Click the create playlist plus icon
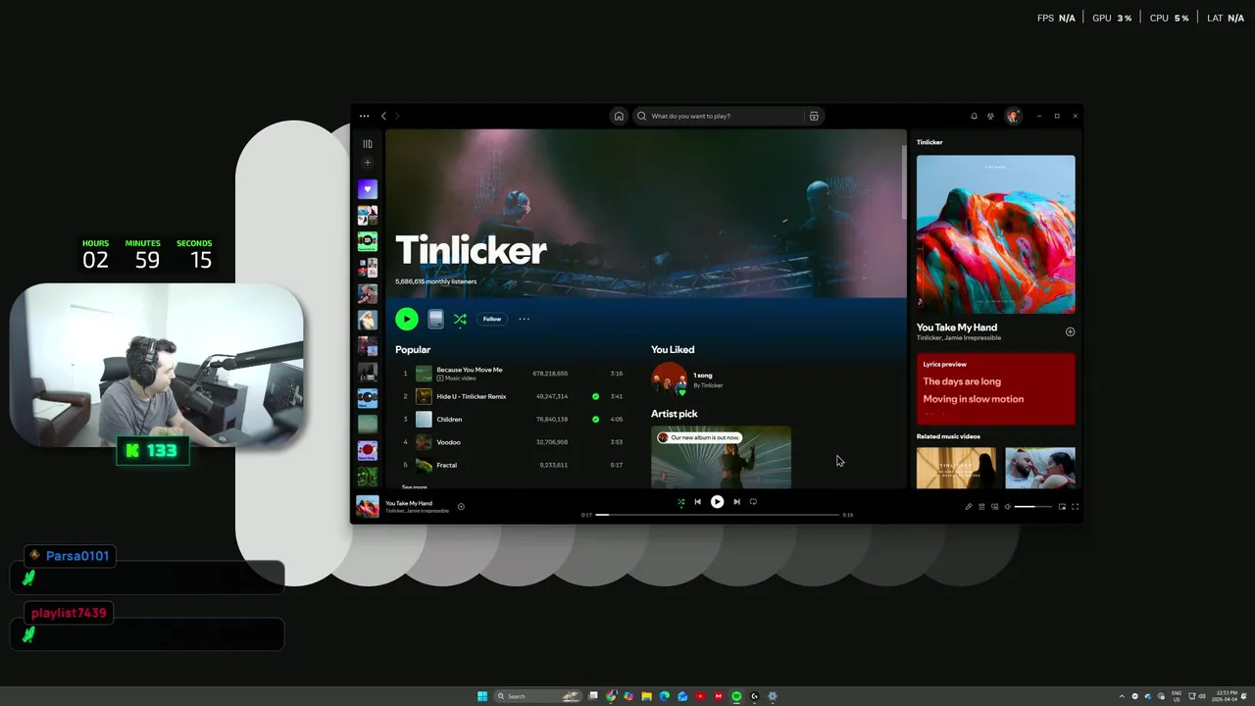Screen dimensions: 1255x706 (368, 163)
